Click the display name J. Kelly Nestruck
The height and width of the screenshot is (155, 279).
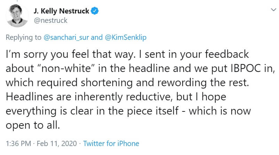pos(62,11)
